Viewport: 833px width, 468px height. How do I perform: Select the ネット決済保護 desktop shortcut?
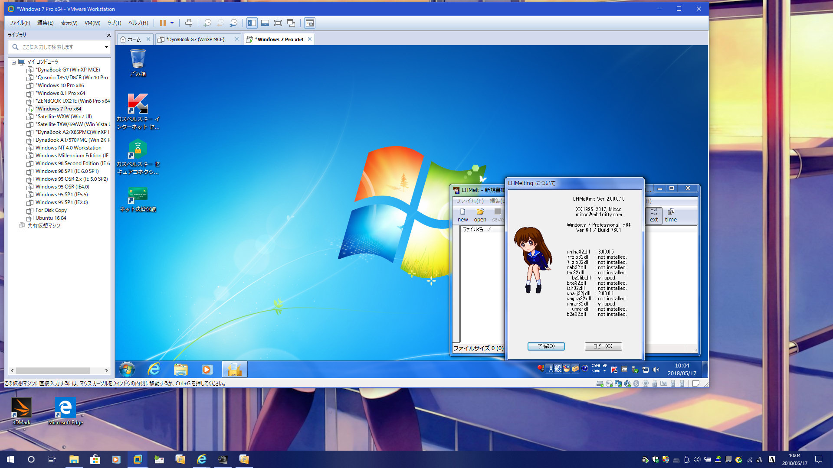click(138, 199)
